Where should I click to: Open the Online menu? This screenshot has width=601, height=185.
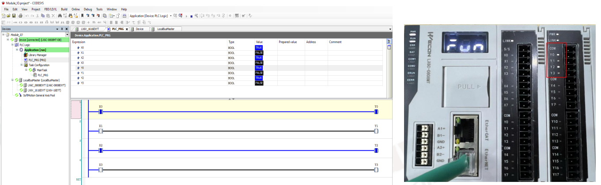(x=76, y=9)
